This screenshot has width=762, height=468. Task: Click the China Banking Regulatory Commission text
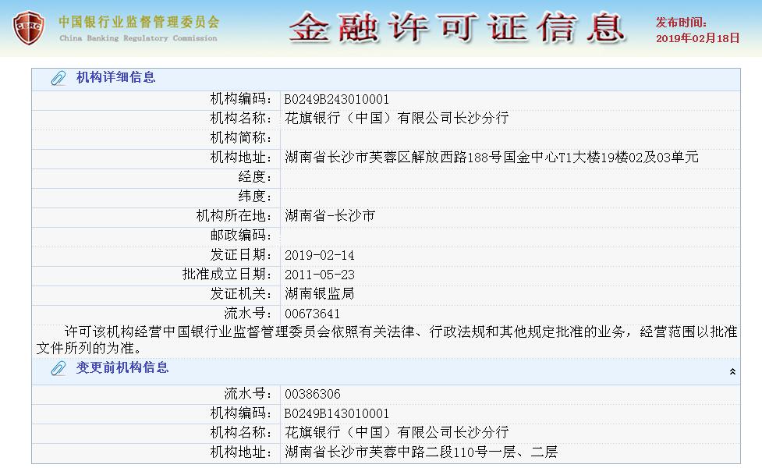[139, 38]
